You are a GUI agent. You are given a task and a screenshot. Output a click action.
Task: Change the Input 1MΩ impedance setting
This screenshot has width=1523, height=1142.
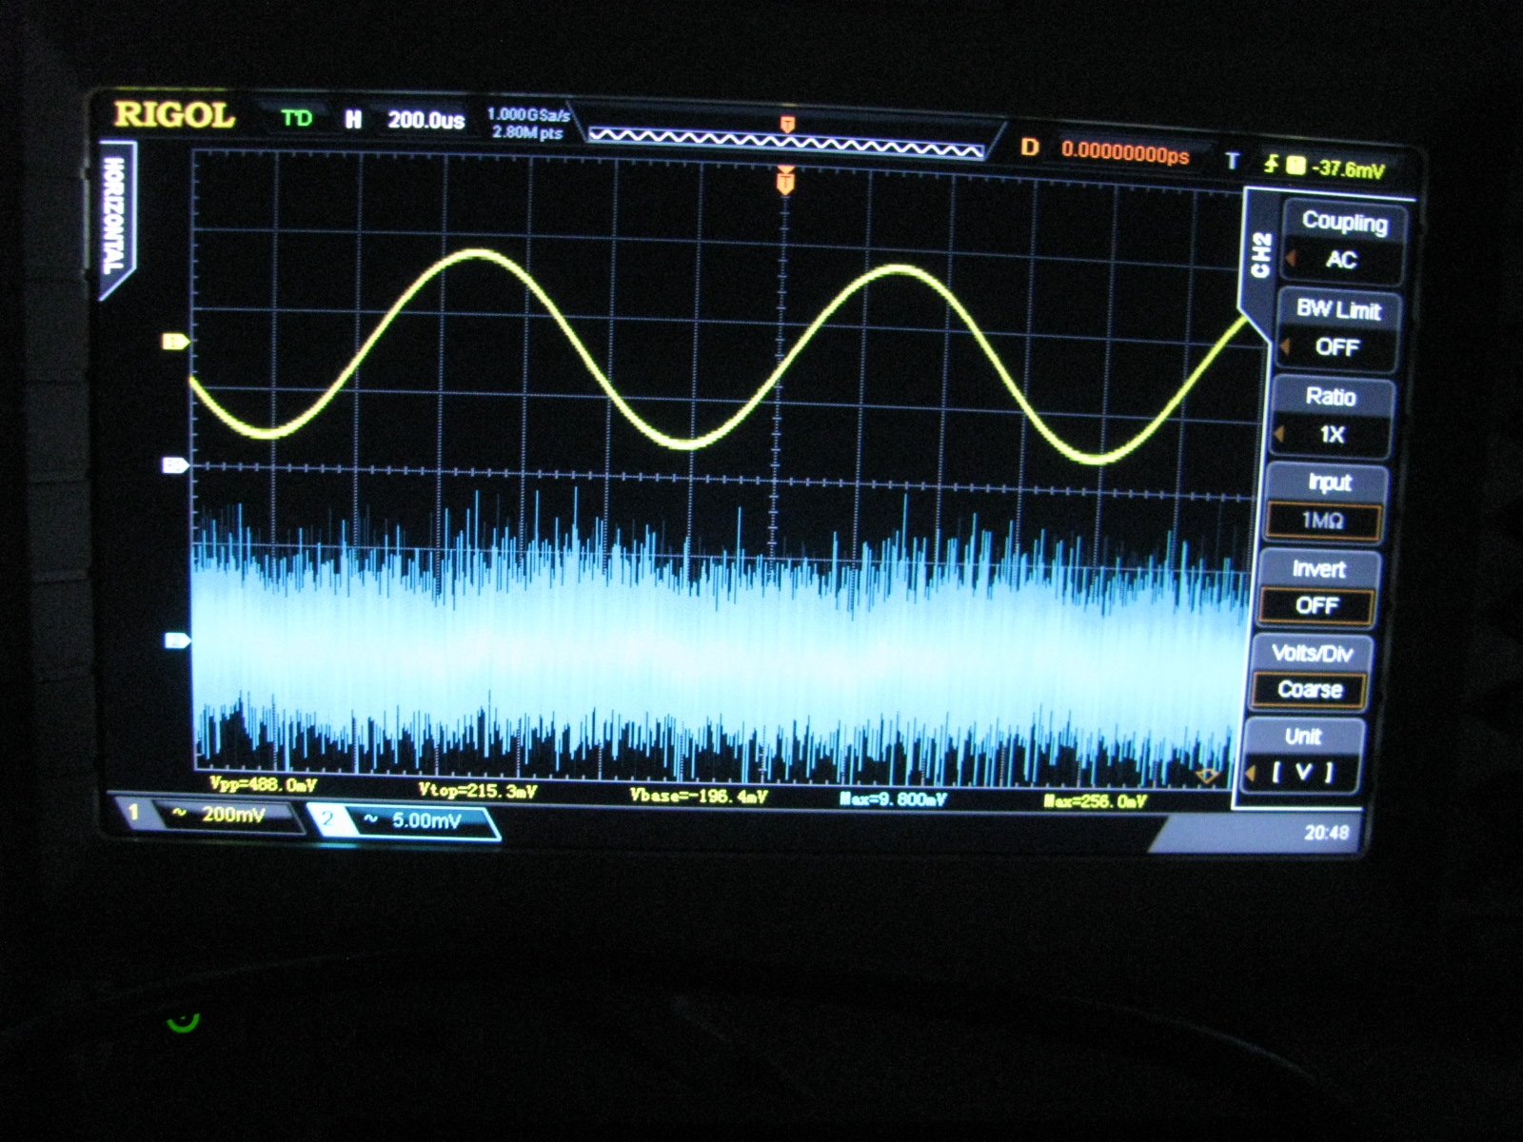(1325, 502)
